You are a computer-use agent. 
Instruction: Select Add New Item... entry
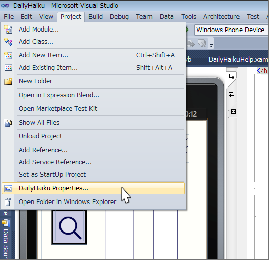pos(93,55)
